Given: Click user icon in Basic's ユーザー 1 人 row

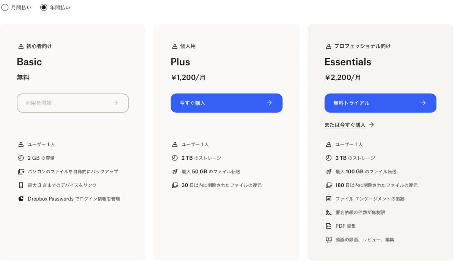Looking at the screenshot, I should click(21, 145).
